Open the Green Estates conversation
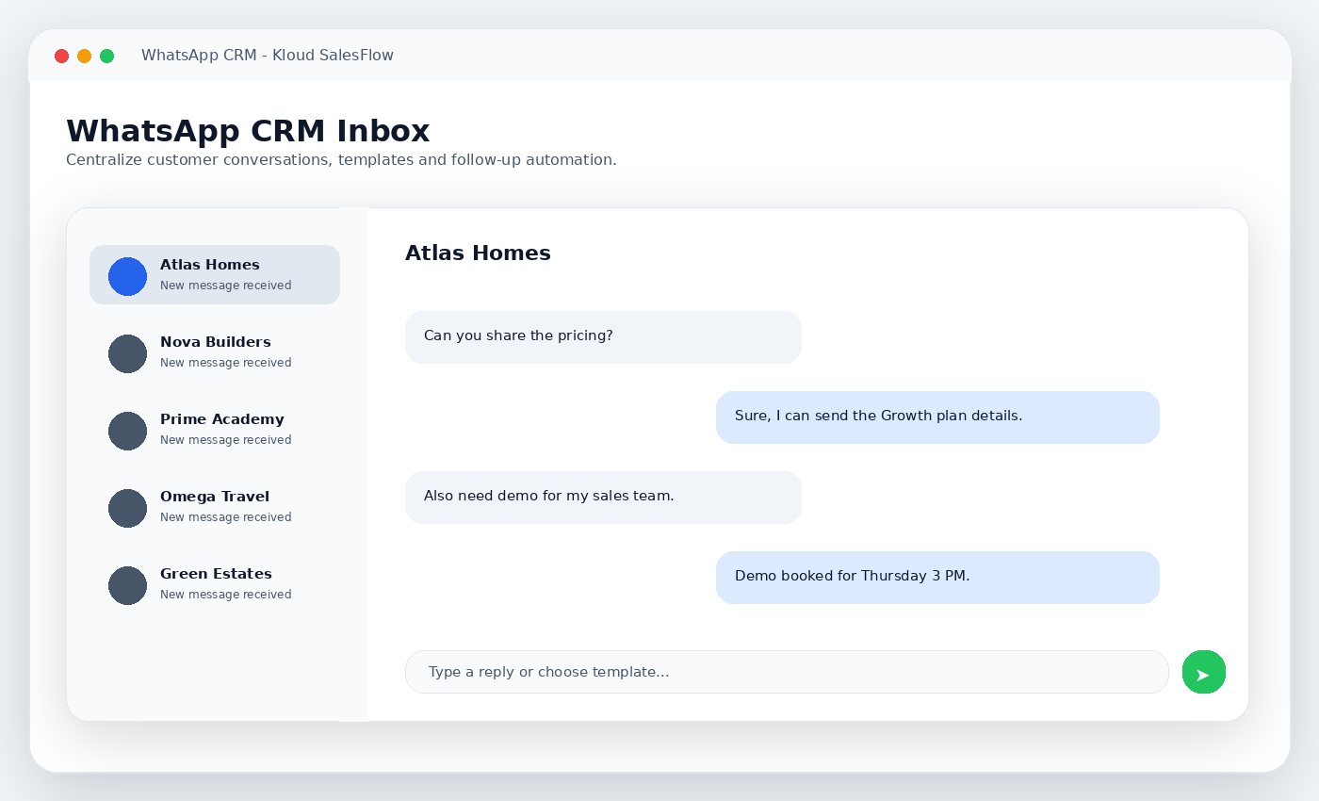The image size is (1319, 801). [215, 583]
